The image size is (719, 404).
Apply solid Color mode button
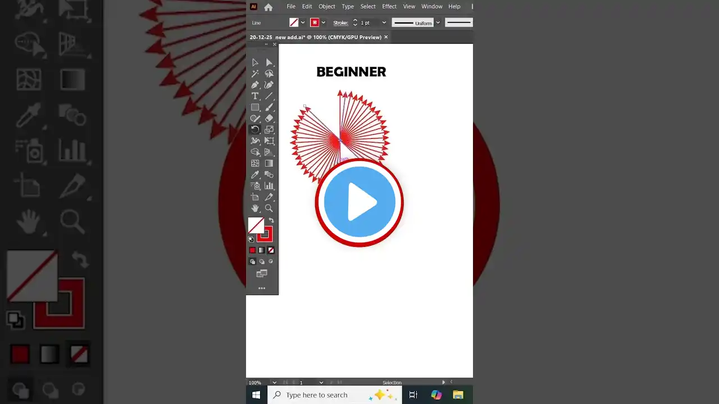pyautogui.click(x=252, y=250)
